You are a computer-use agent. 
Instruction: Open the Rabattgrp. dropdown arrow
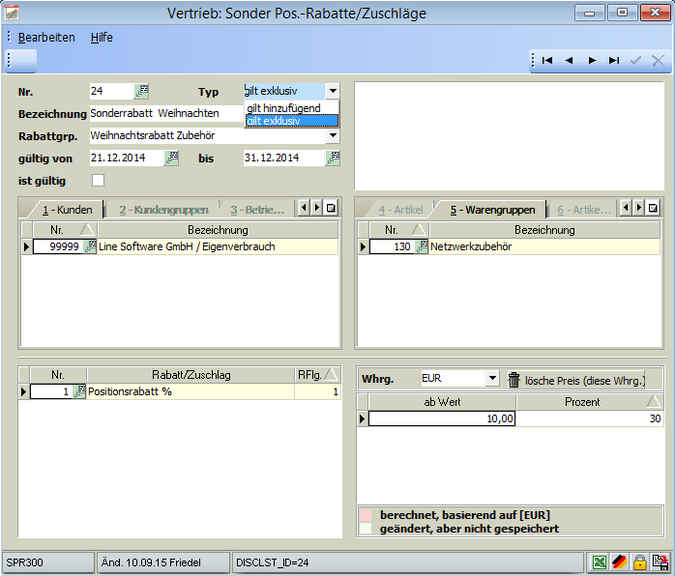point(333,135)
